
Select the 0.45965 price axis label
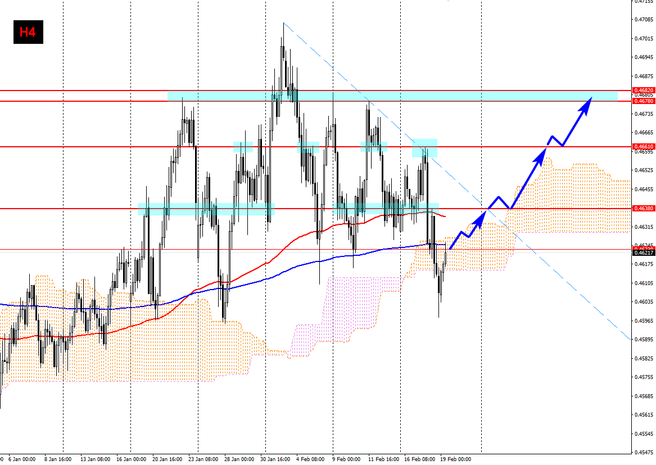point(644,320)
